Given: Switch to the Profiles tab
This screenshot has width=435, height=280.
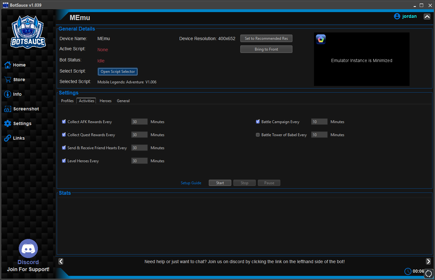Looking at the screenshot, I should point(67,101).
